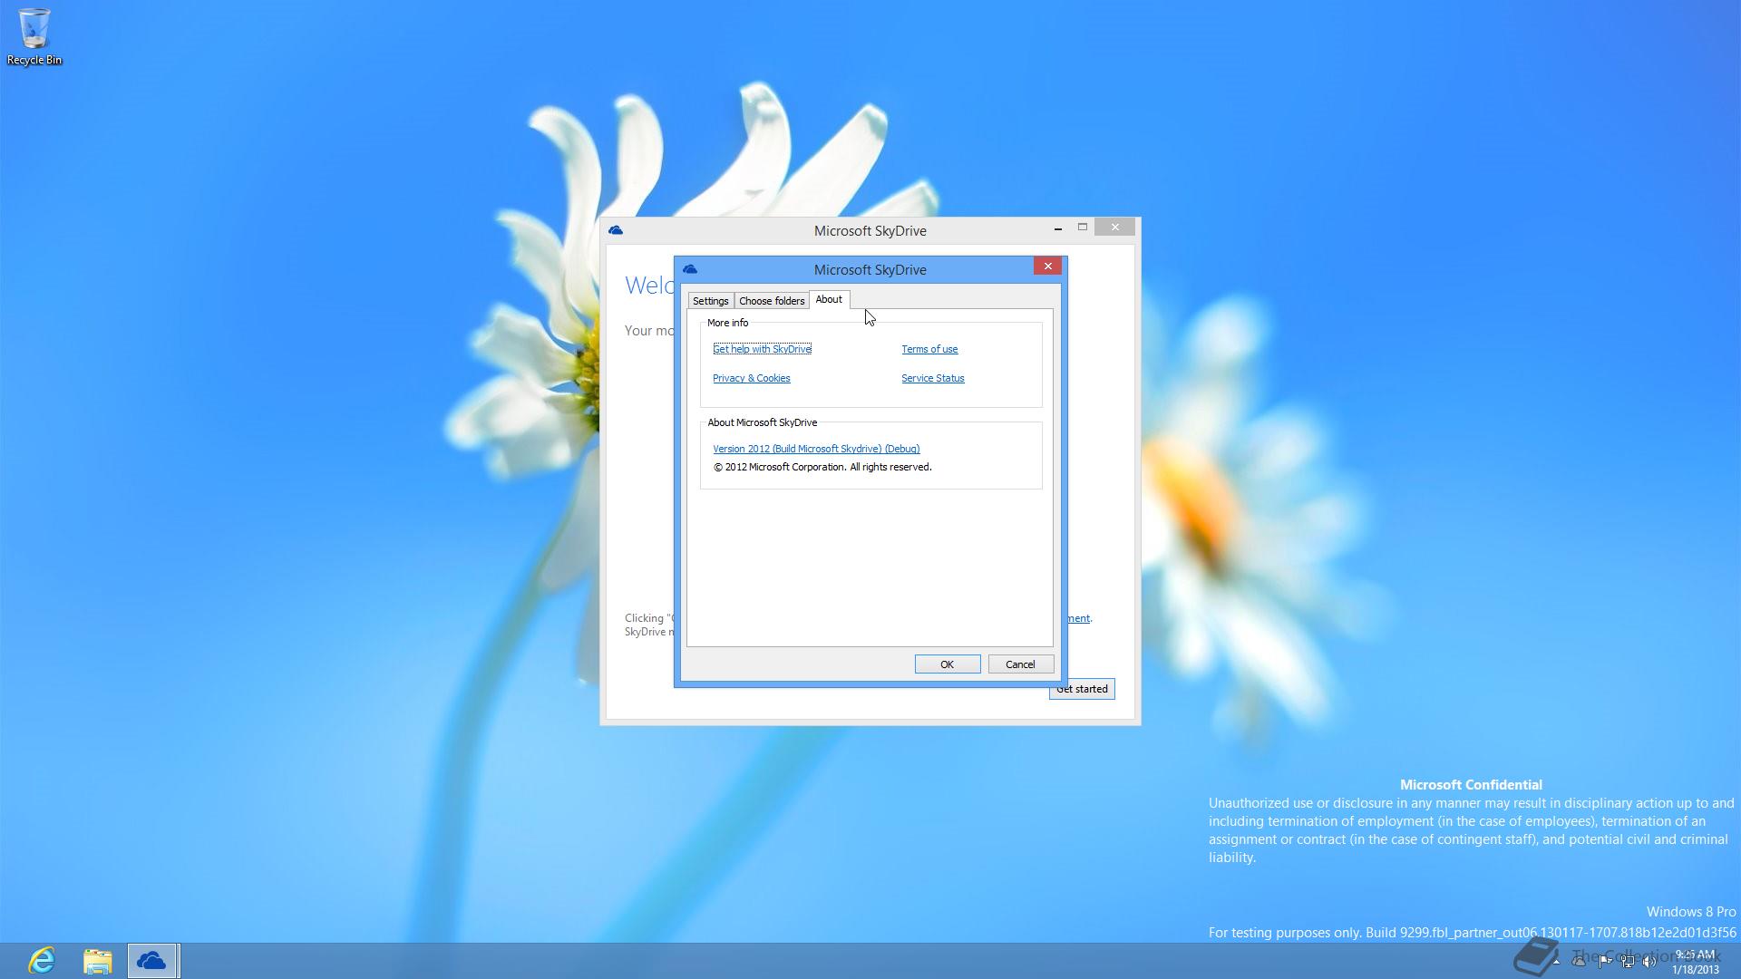Open the network tray icon

coord(1627,961)
